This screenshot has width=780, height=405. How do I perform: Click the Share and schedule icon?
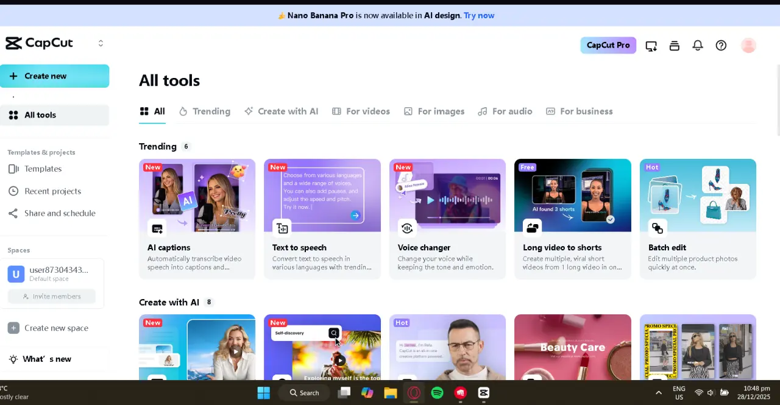(x=13, y=213)
